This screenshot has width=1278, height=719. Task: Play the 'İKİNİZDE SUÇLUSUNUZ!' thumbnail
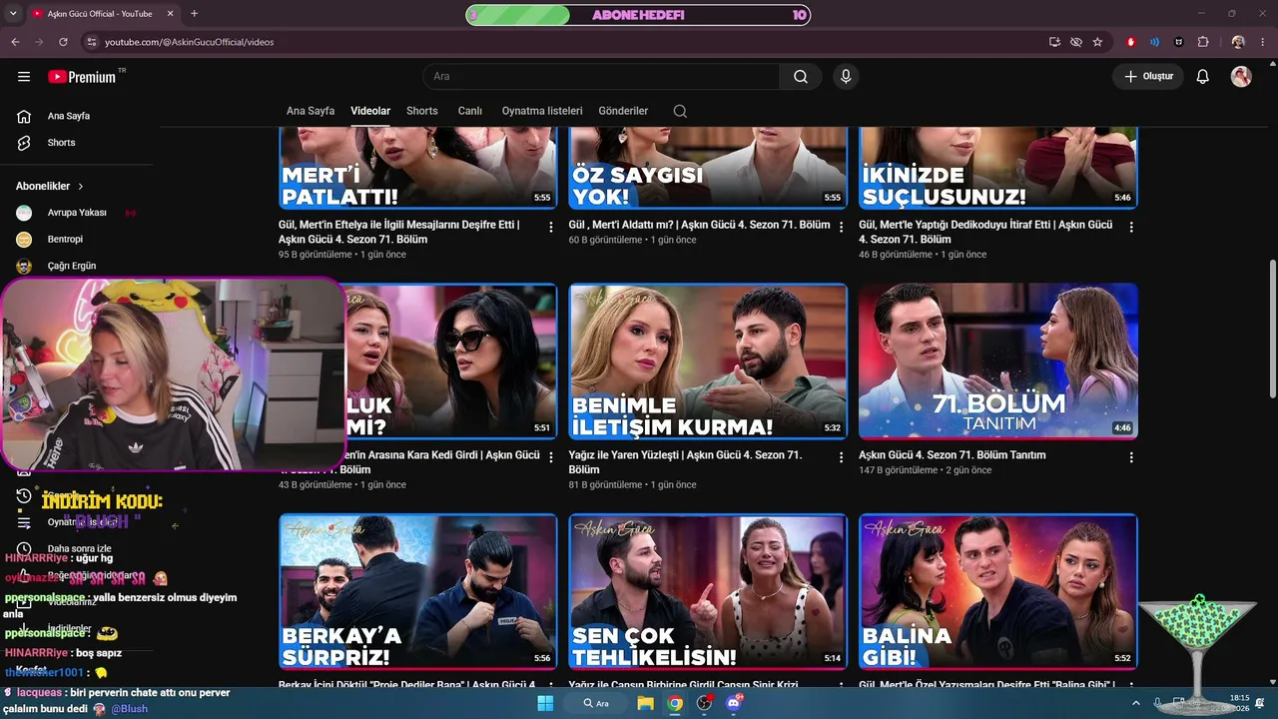998,168
